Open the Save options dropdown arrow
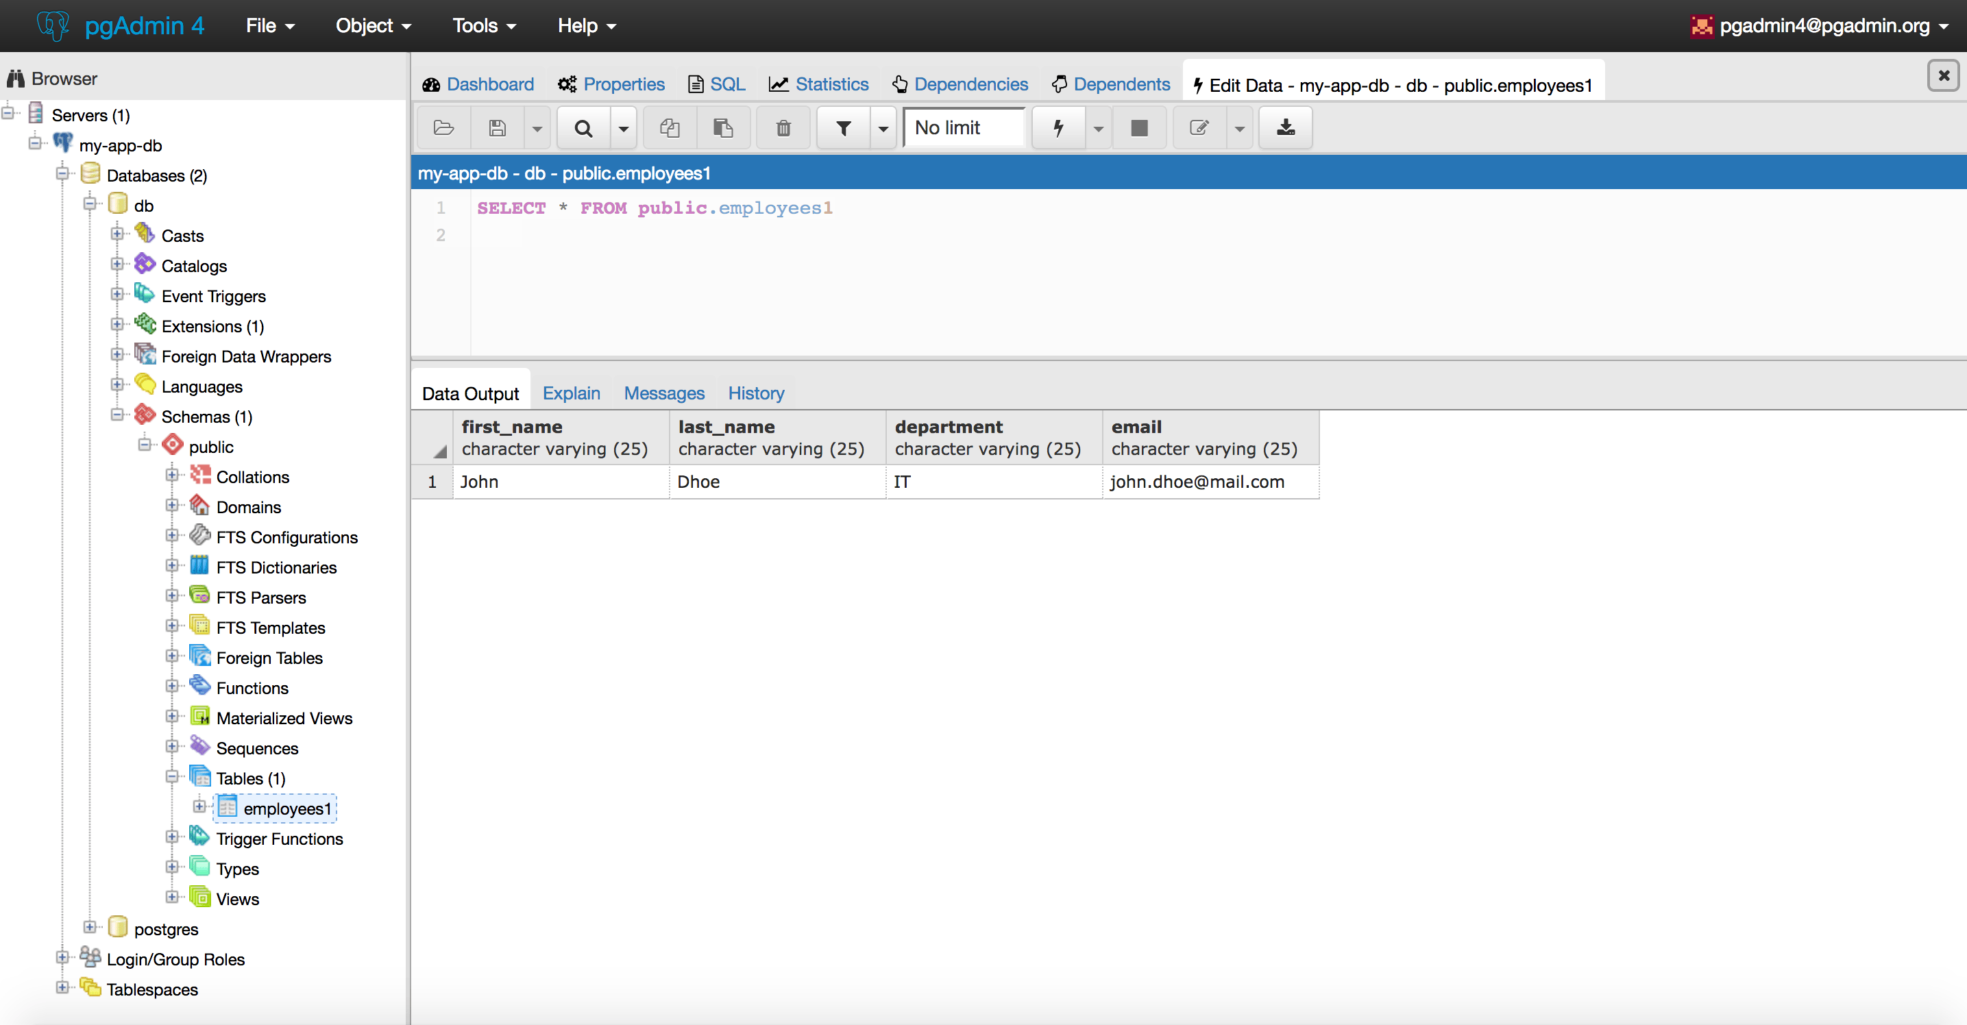The height and width of the screenshot is (1025, 1967). pos(537,128)
